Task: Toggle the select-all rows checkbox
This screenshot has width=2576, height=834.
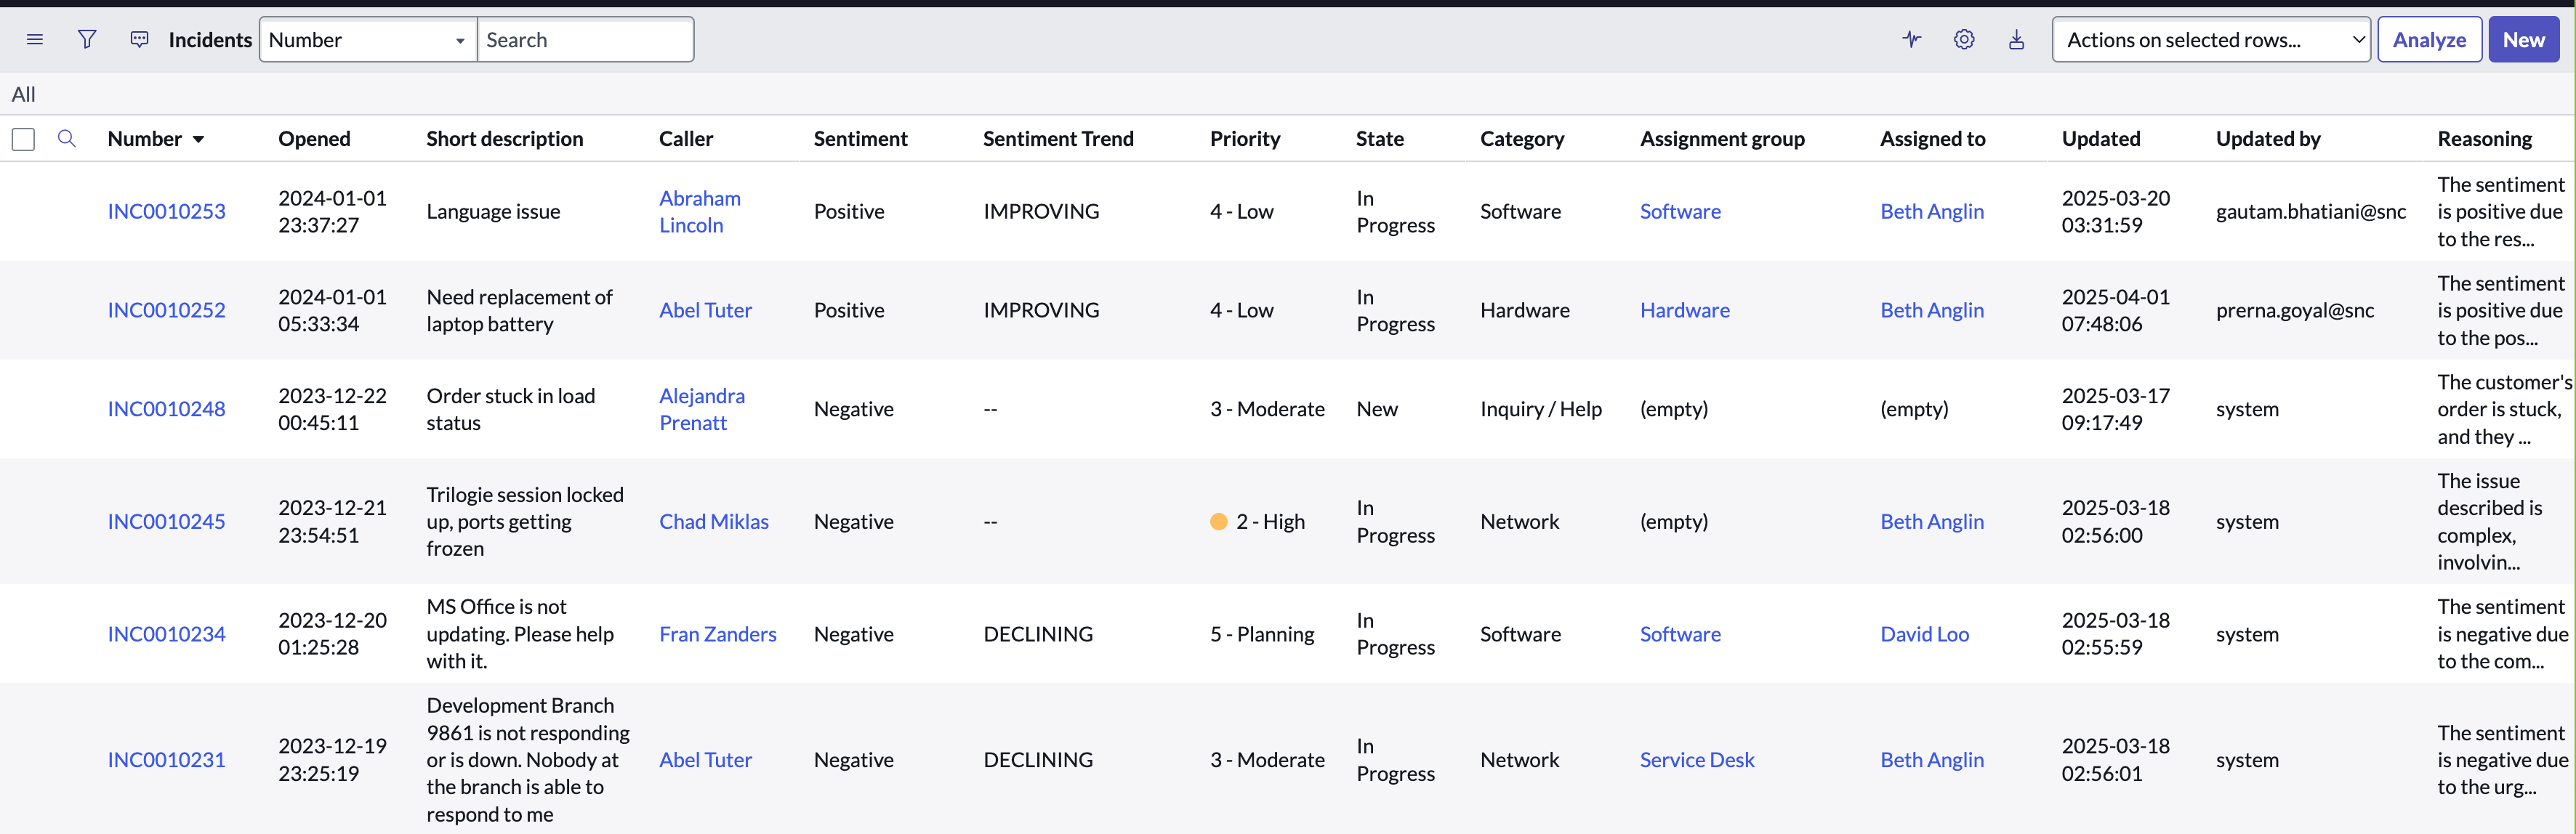Action: tap(23, 139)
